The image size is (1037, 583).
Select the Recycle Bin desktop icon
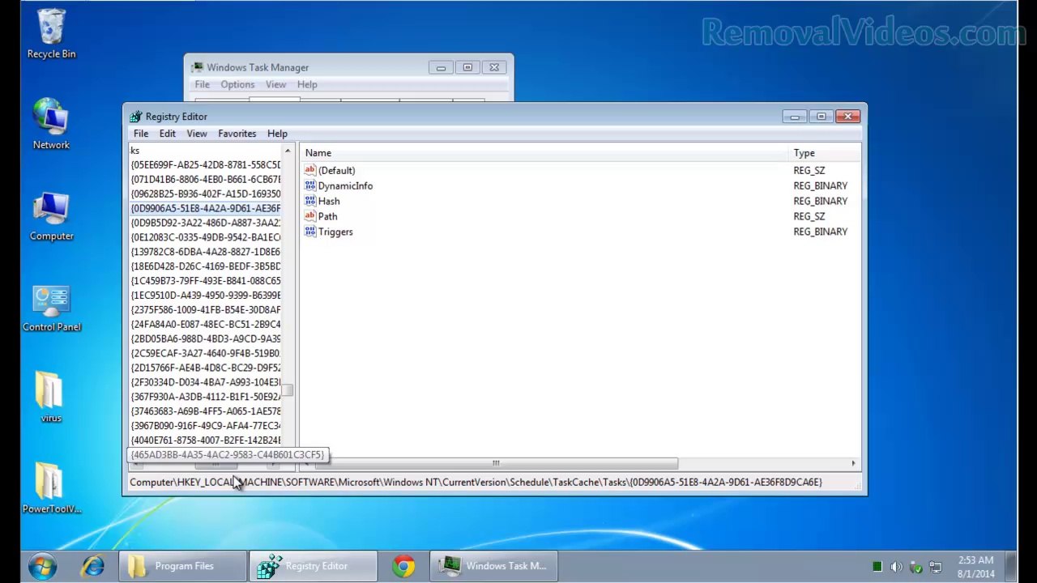51,34
